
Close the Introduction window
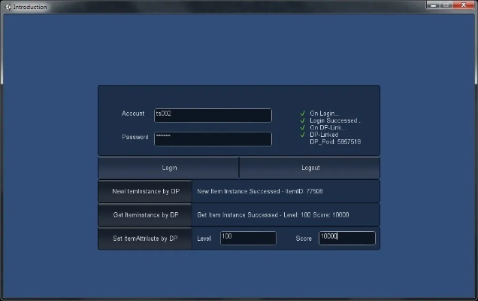(x=463, y=5)
